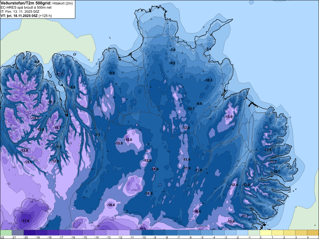Screen dimensions: 319x239
Task: Select the legend swatch labeled -16
Action: (77, 233)
